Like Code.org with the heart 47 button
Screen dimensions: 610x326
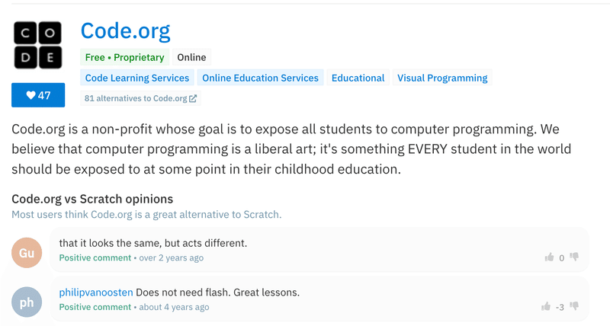click(x=38, y=94)
